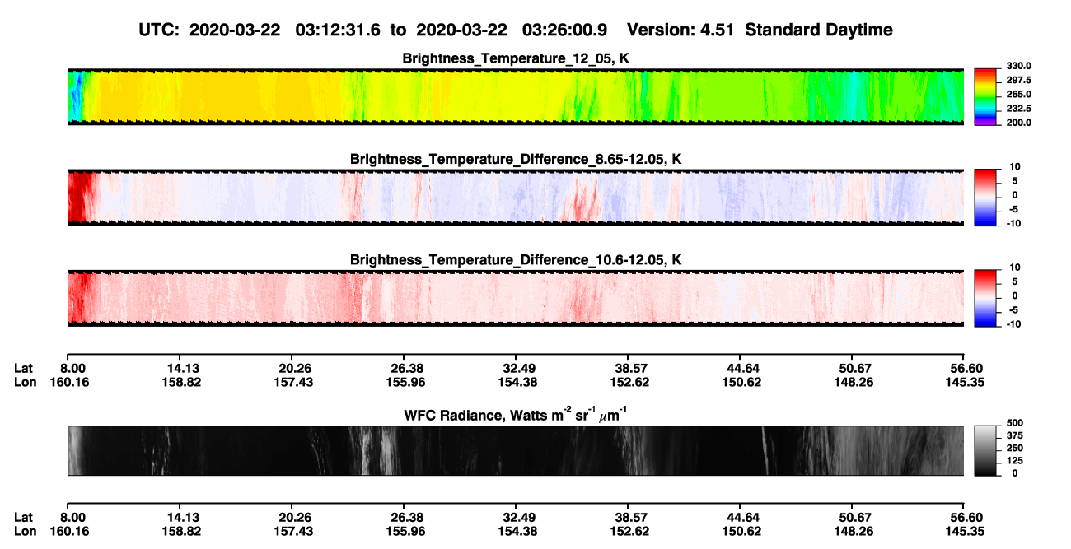Image resolution: width=1071 pixels, height=549 pixels.
Task: Click the 200.0 colorbar tick label
Action: (x=1019, y=123)
